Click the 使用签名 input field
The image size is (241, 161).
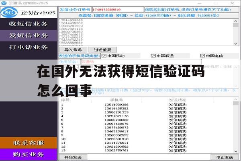141,62
